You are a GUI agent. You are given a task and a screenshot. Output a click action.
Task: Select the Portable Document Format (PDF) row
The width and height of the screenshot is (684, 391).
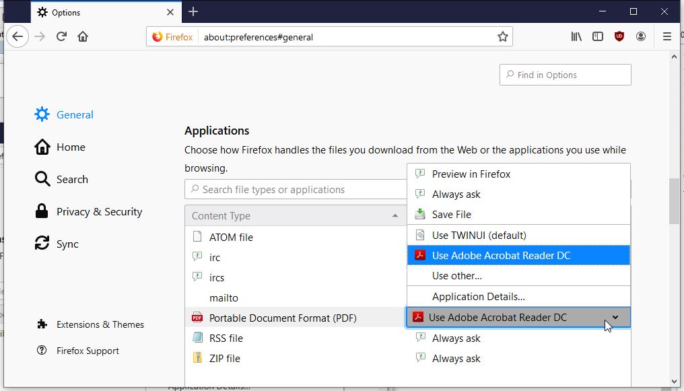click(296, 318)
